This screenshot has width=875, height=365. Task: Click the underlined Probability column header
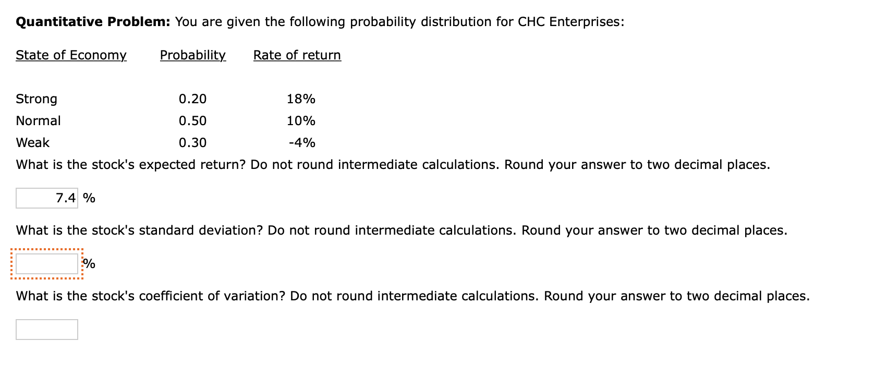coord(192,55)
